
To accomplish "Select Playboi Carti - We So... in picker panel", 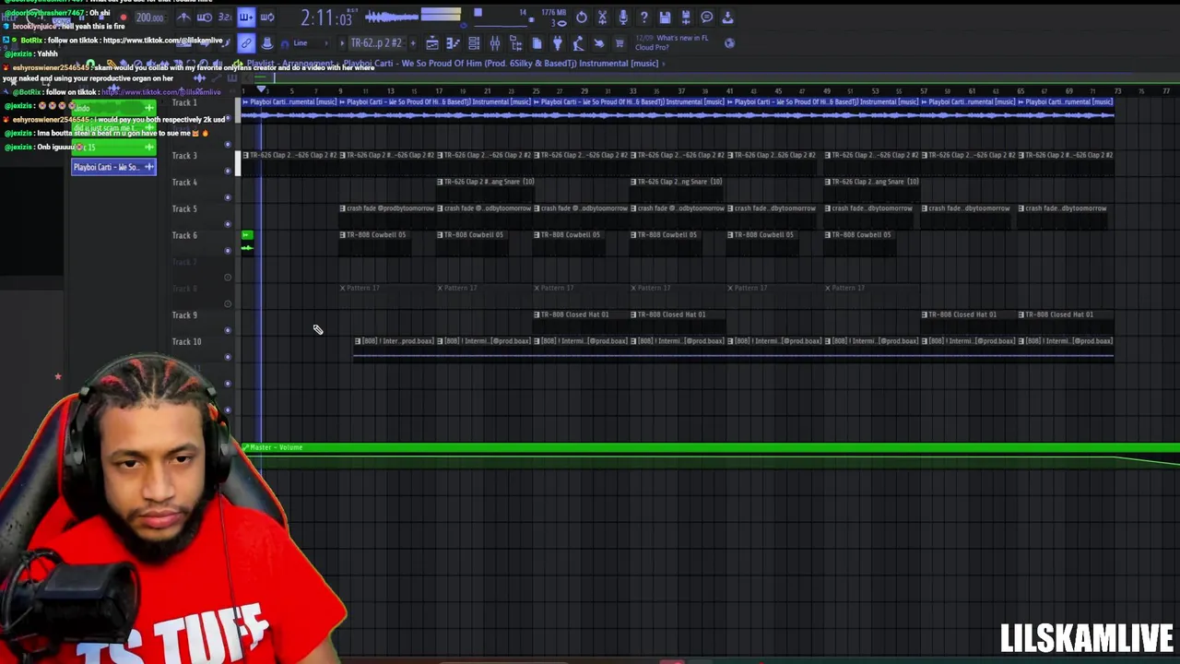I will click(x=114, y=167).
